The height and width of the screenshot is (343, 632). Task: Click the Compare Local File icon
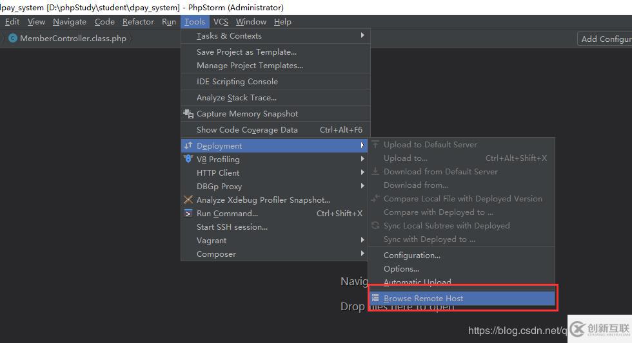coord(375,198)
